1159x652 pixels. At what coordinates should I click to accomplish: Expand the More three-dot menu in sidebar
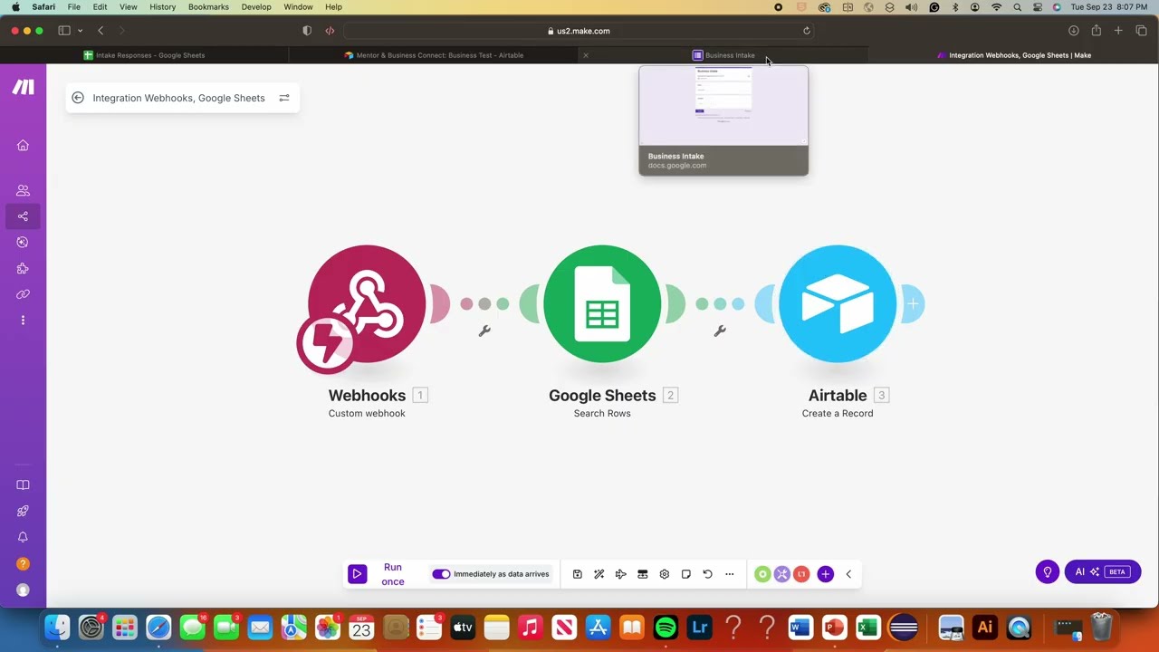point(23,320)
